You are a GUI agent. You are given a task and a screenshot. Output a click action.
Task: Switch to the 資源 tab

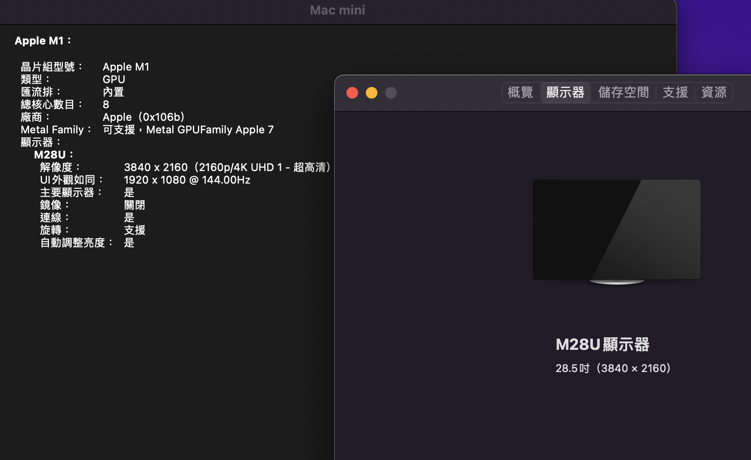click(x=714, y=92)
